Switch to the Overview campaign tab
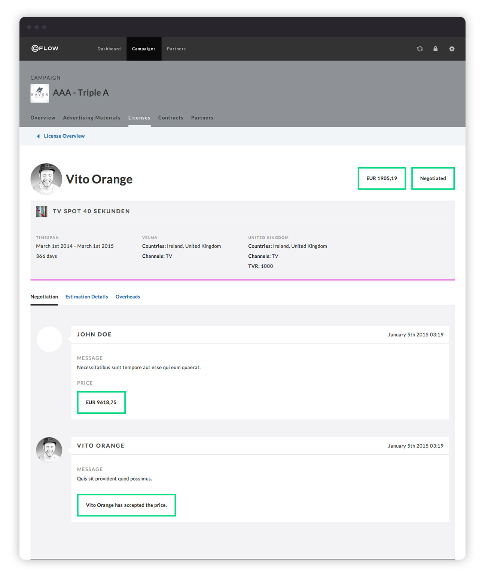Screen dimensions: 485x582 tap(43, 117)
